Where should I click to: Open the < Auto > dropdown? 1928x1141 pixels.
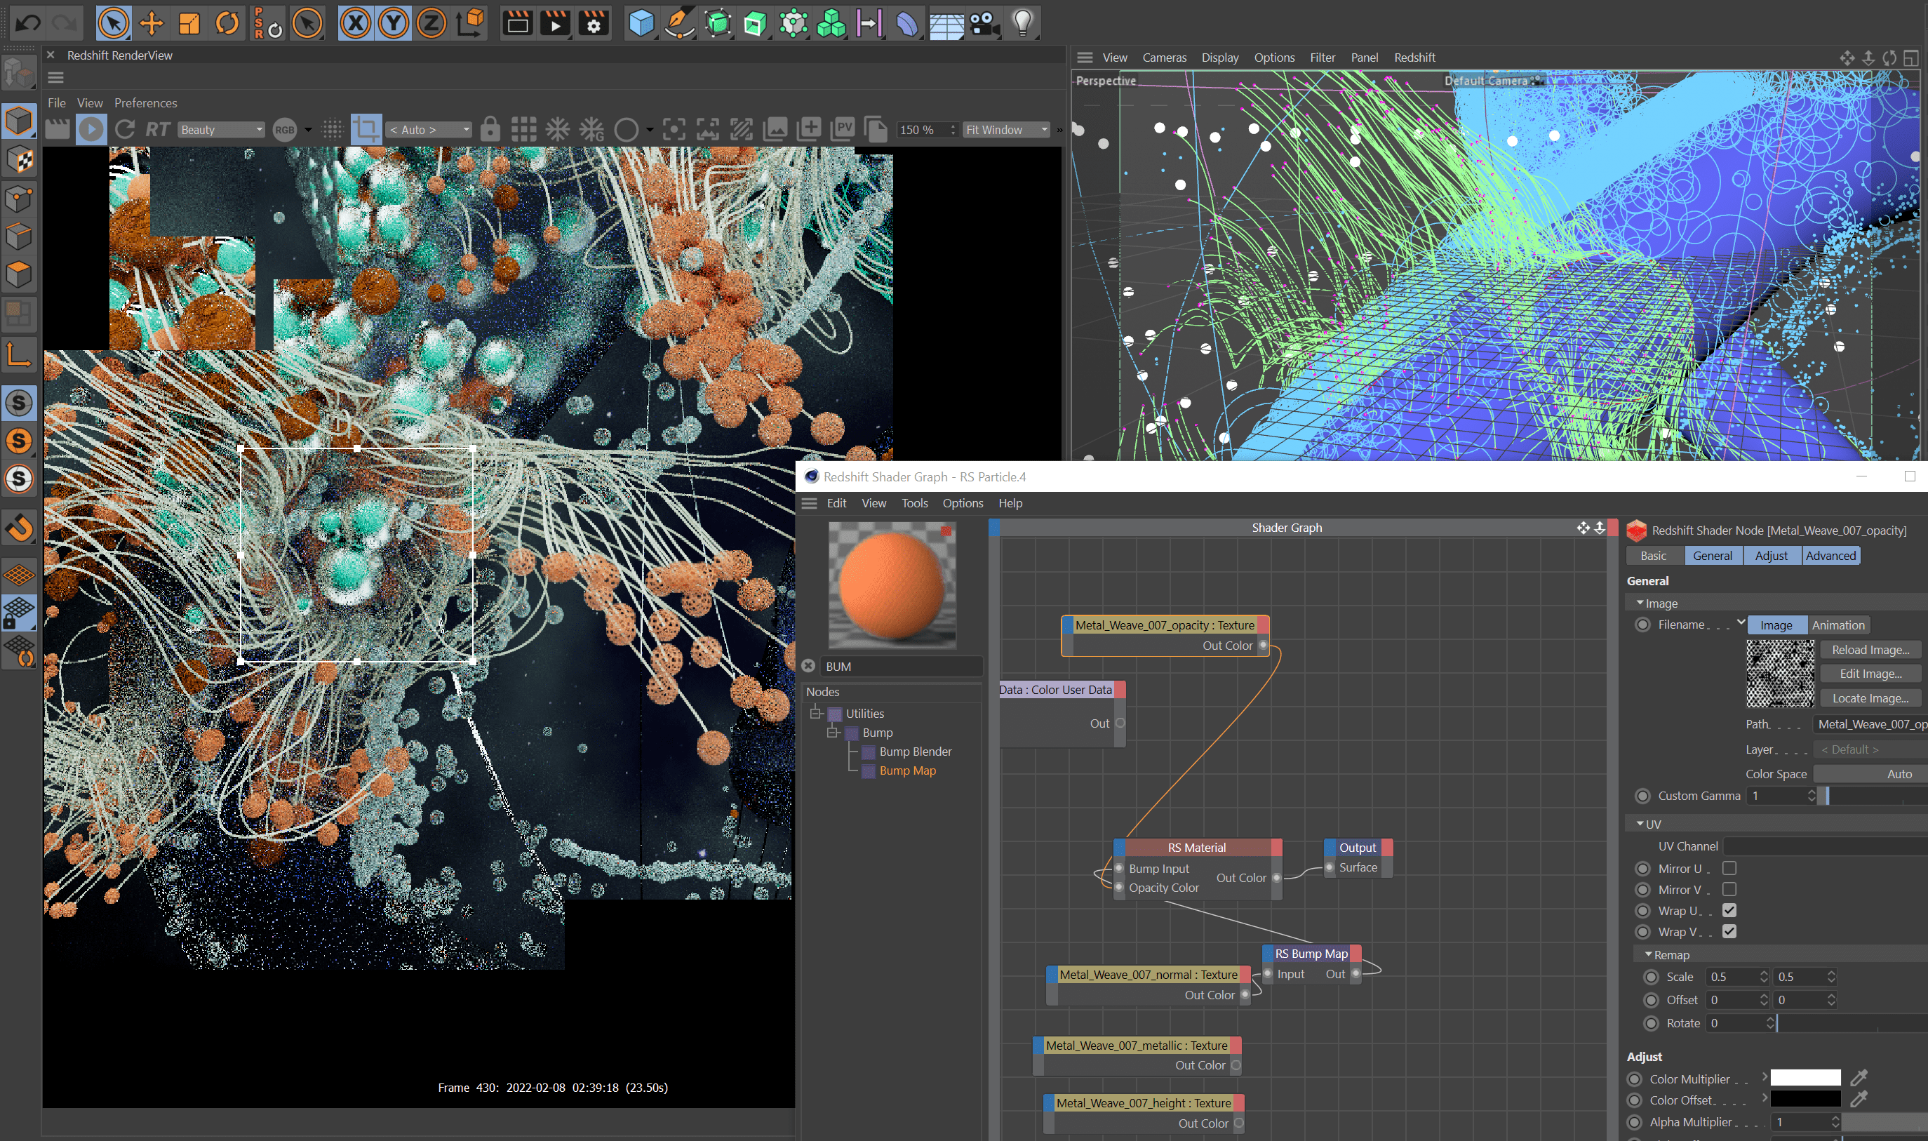tap(429, 130)
